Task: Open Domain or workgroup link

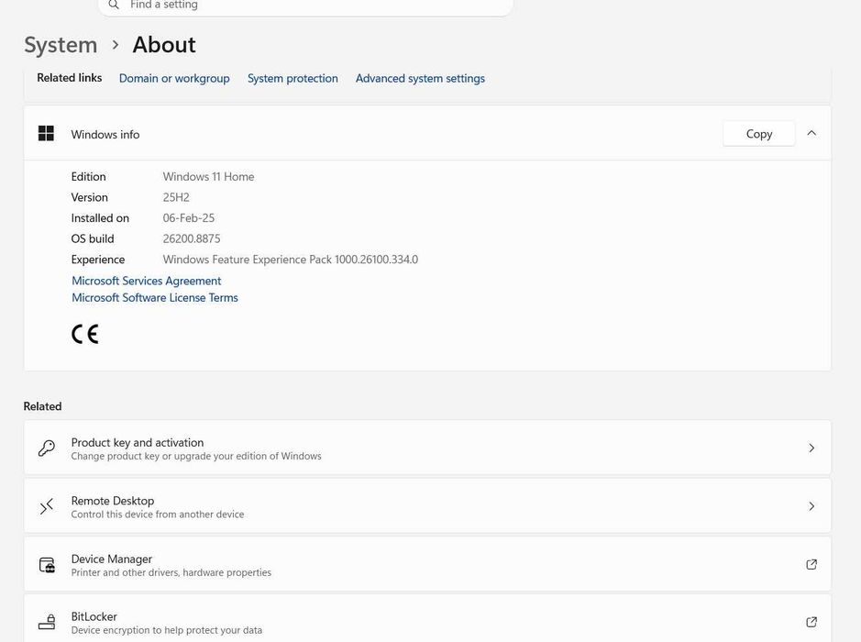Action: [x=174, y=79]
